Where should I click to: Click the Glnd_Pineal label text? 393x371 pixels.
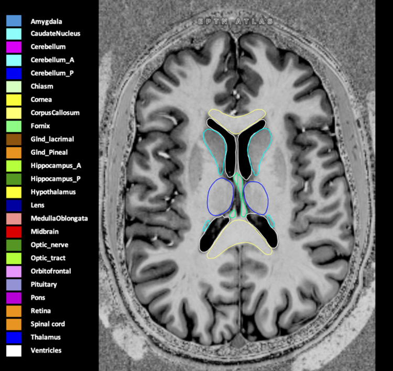pos(49,152)
